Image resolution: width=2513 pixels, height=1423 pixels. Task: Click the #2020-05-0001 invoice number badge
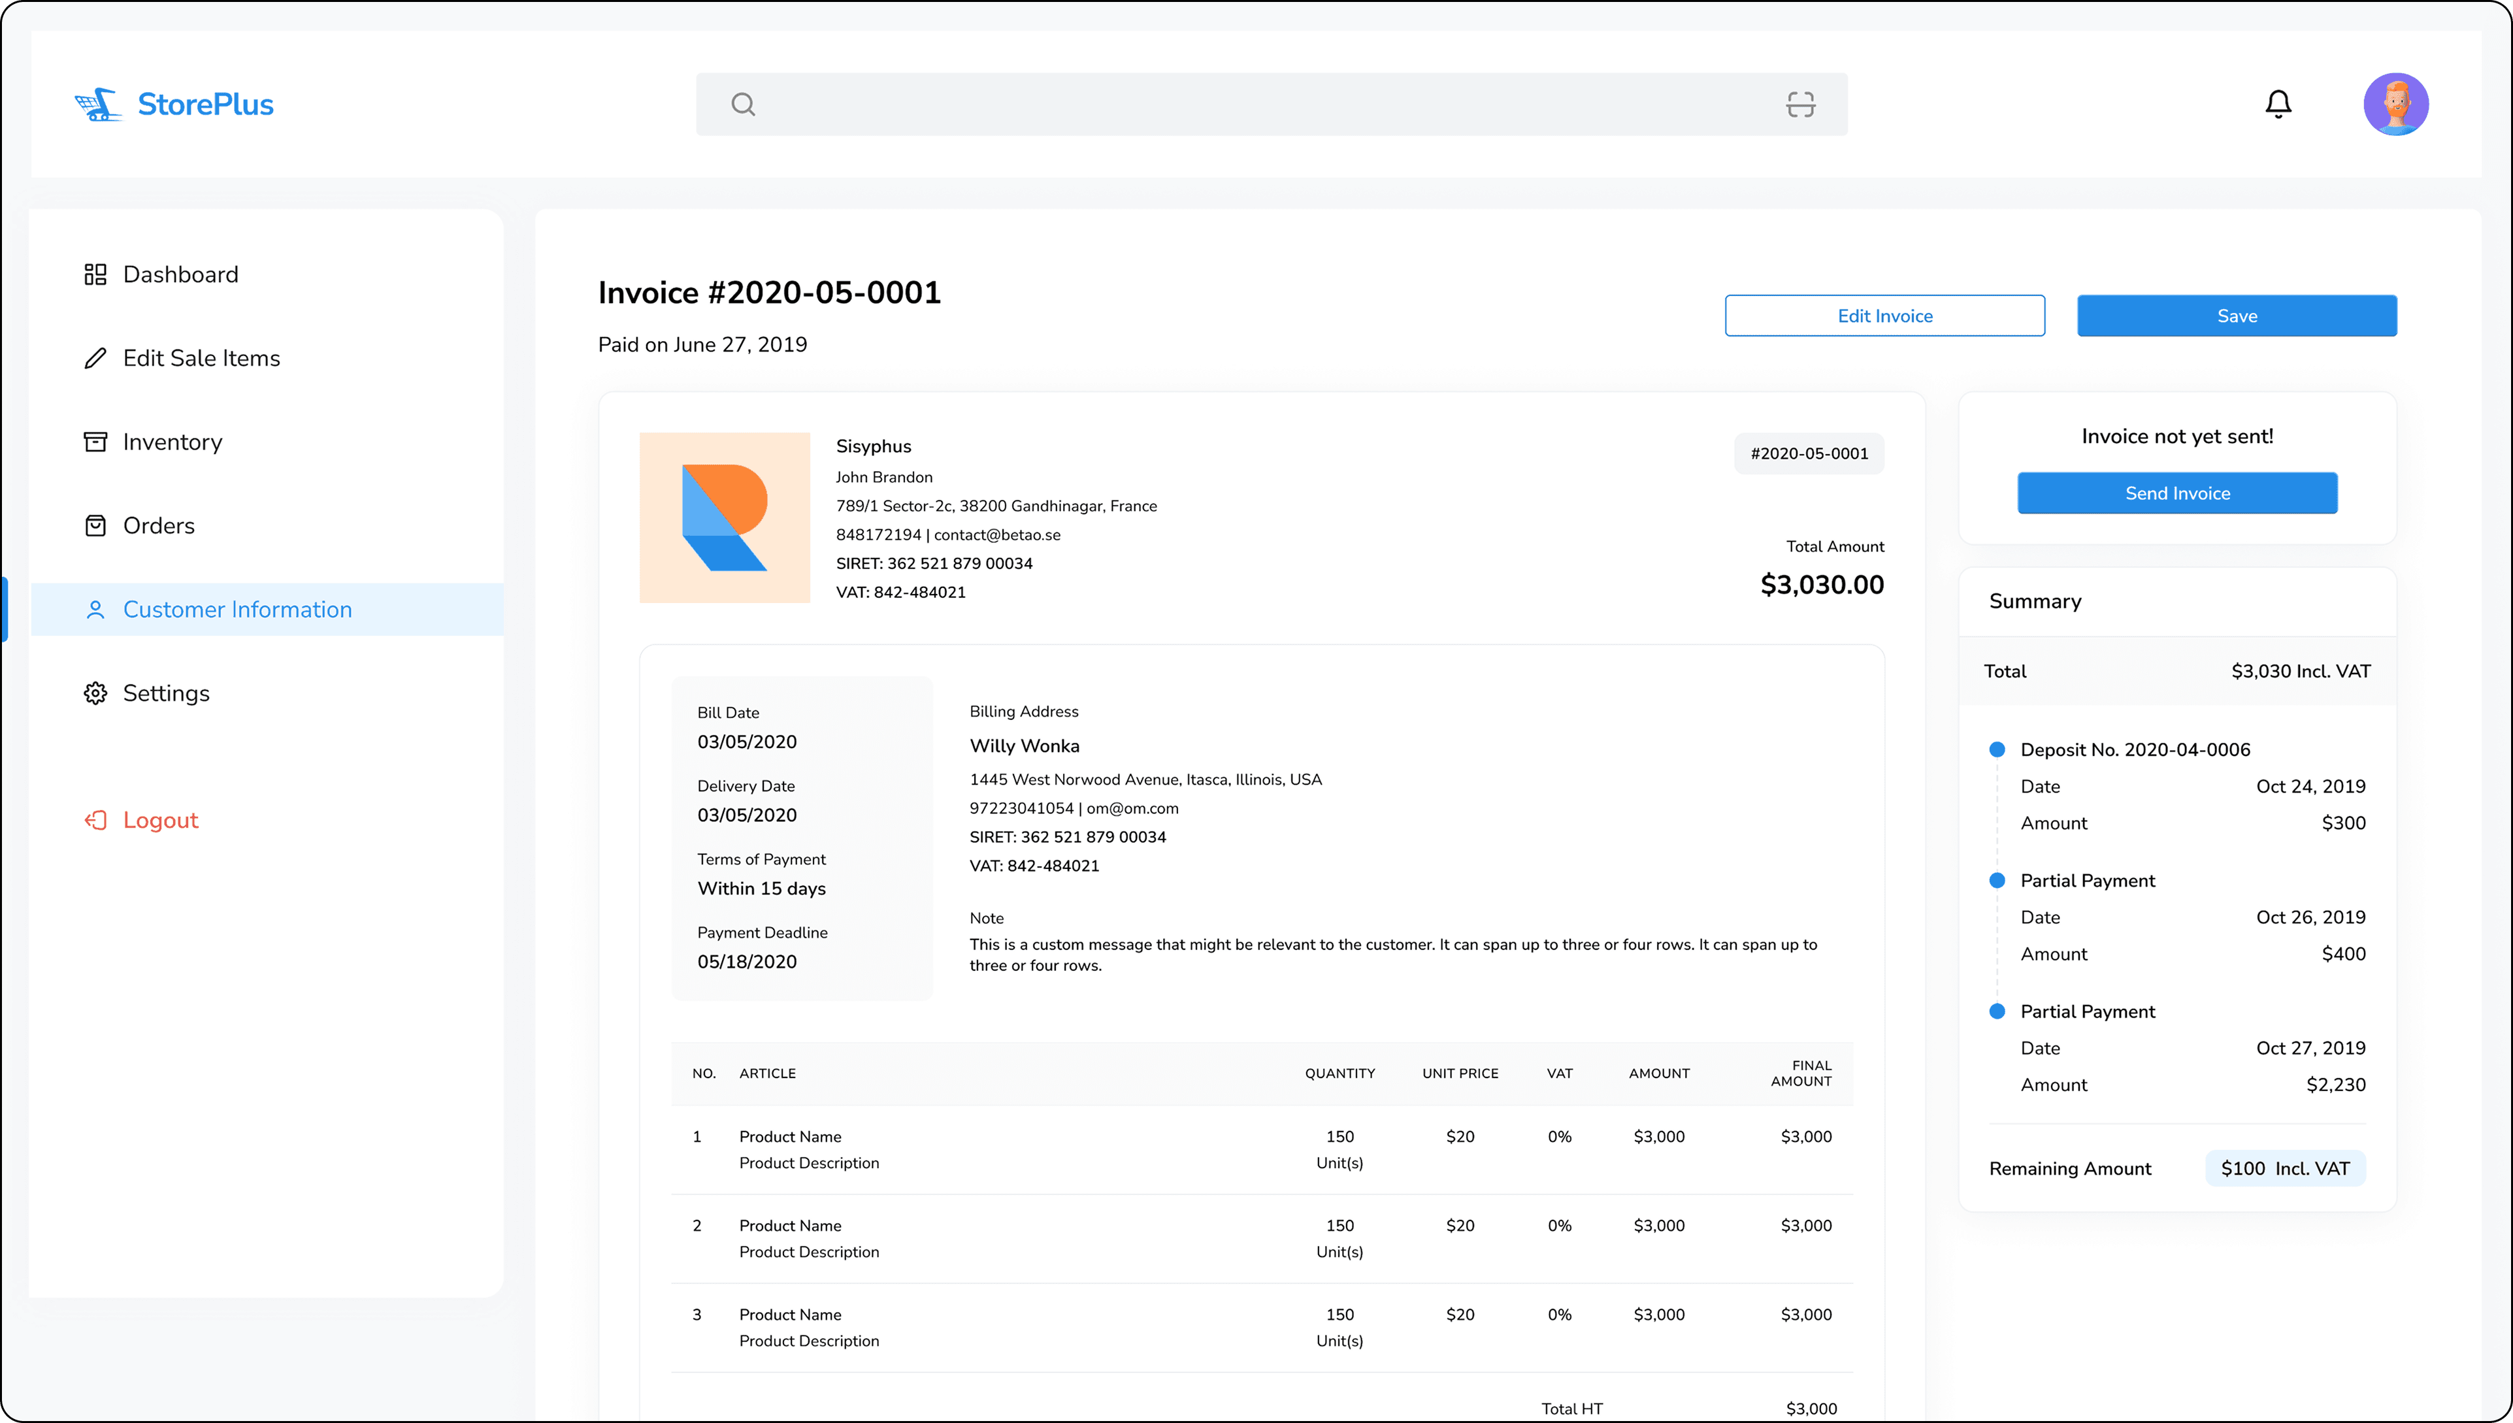coord(1809,453)
